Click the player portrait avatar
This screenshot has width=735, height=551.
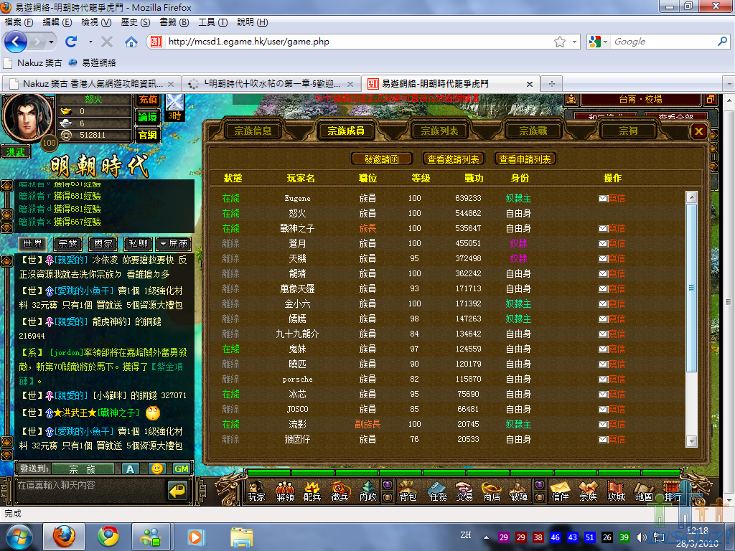(27, 116)
